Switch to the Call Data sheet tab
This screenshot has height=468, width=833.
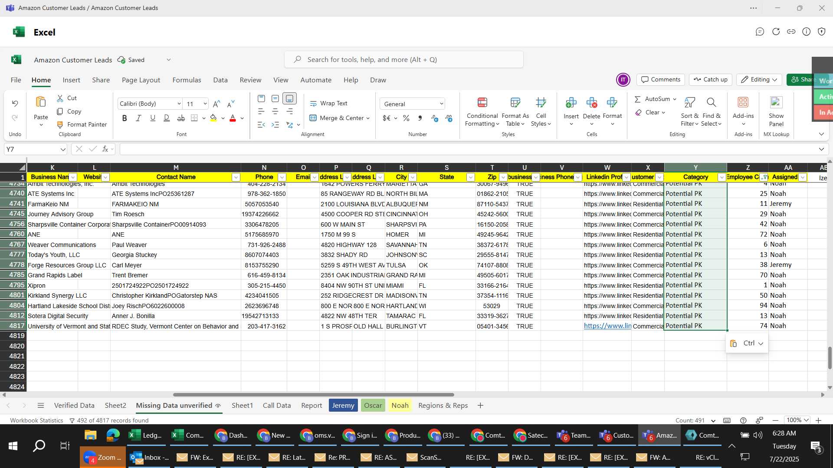277,406
